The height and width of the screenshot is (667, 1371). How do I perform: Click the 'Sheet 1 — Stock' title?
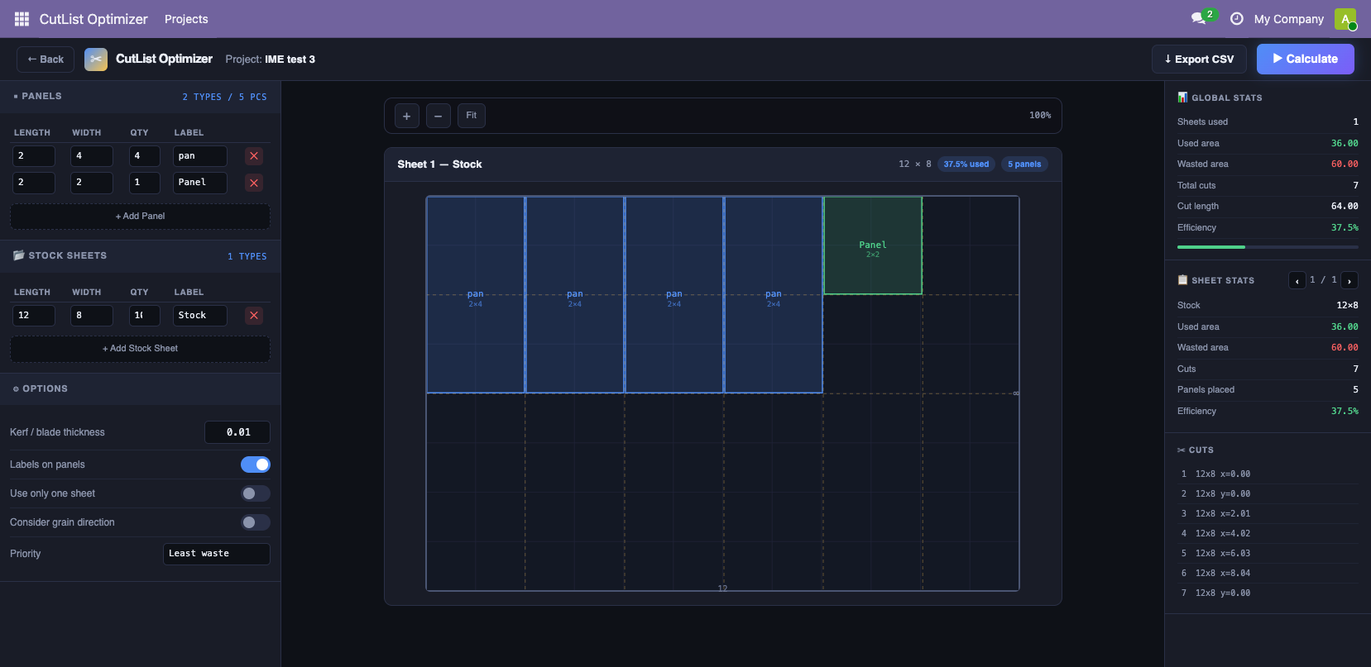click(439, 164)
